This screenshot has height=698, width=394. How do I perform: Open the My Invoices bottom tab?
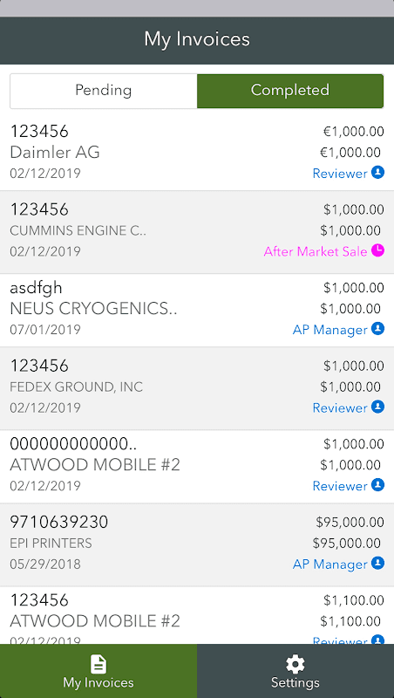tap(98, 671)
